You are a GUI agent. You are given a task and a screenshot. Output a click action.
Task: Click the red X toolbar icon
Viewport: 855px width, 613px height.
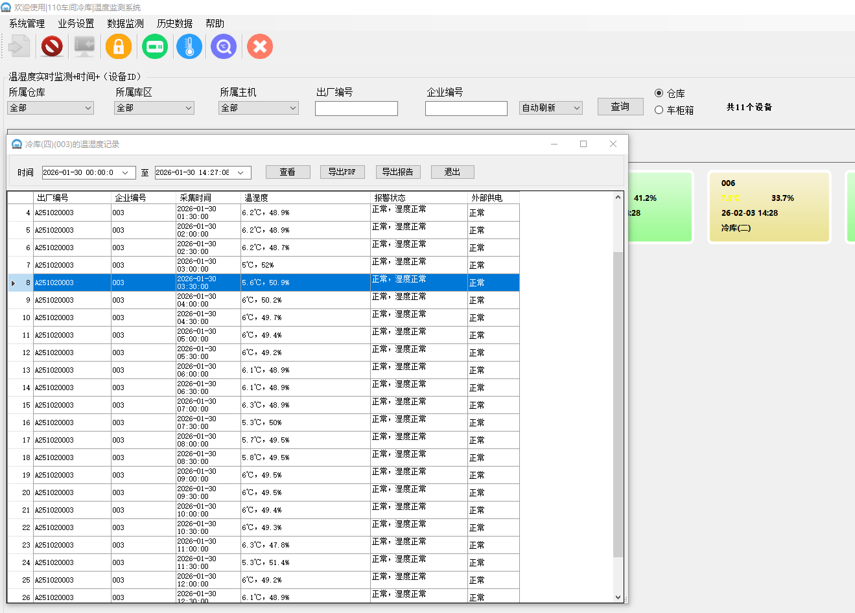point(260,47)
